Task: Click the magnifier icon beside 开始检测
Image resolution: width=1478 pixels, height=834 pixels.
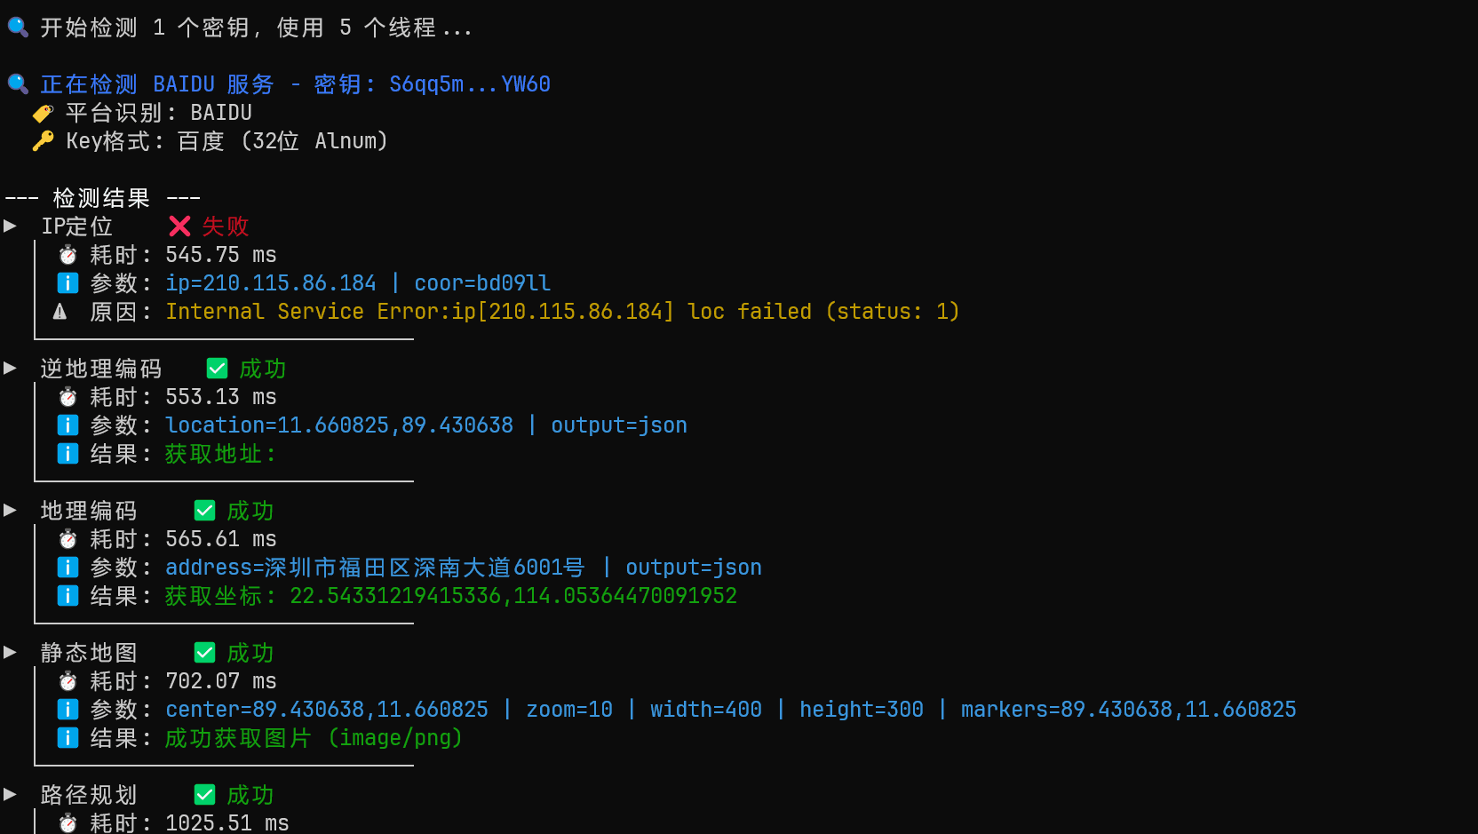Action: pos(18,28)
